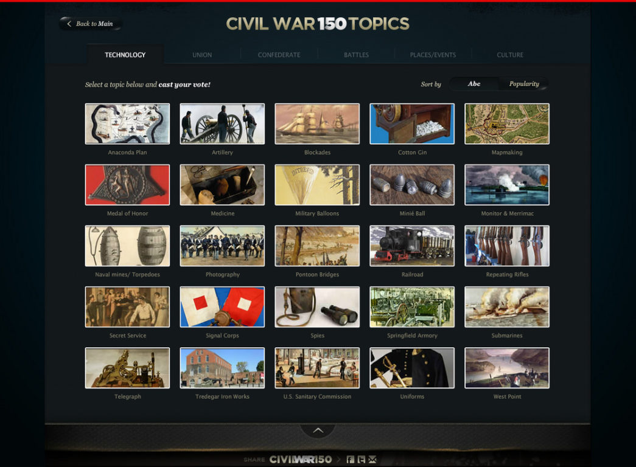This screenshot has width=636, height=467.
Task: Select the Signal Corps flags thumbnail
Action: (x=222, y=307)
